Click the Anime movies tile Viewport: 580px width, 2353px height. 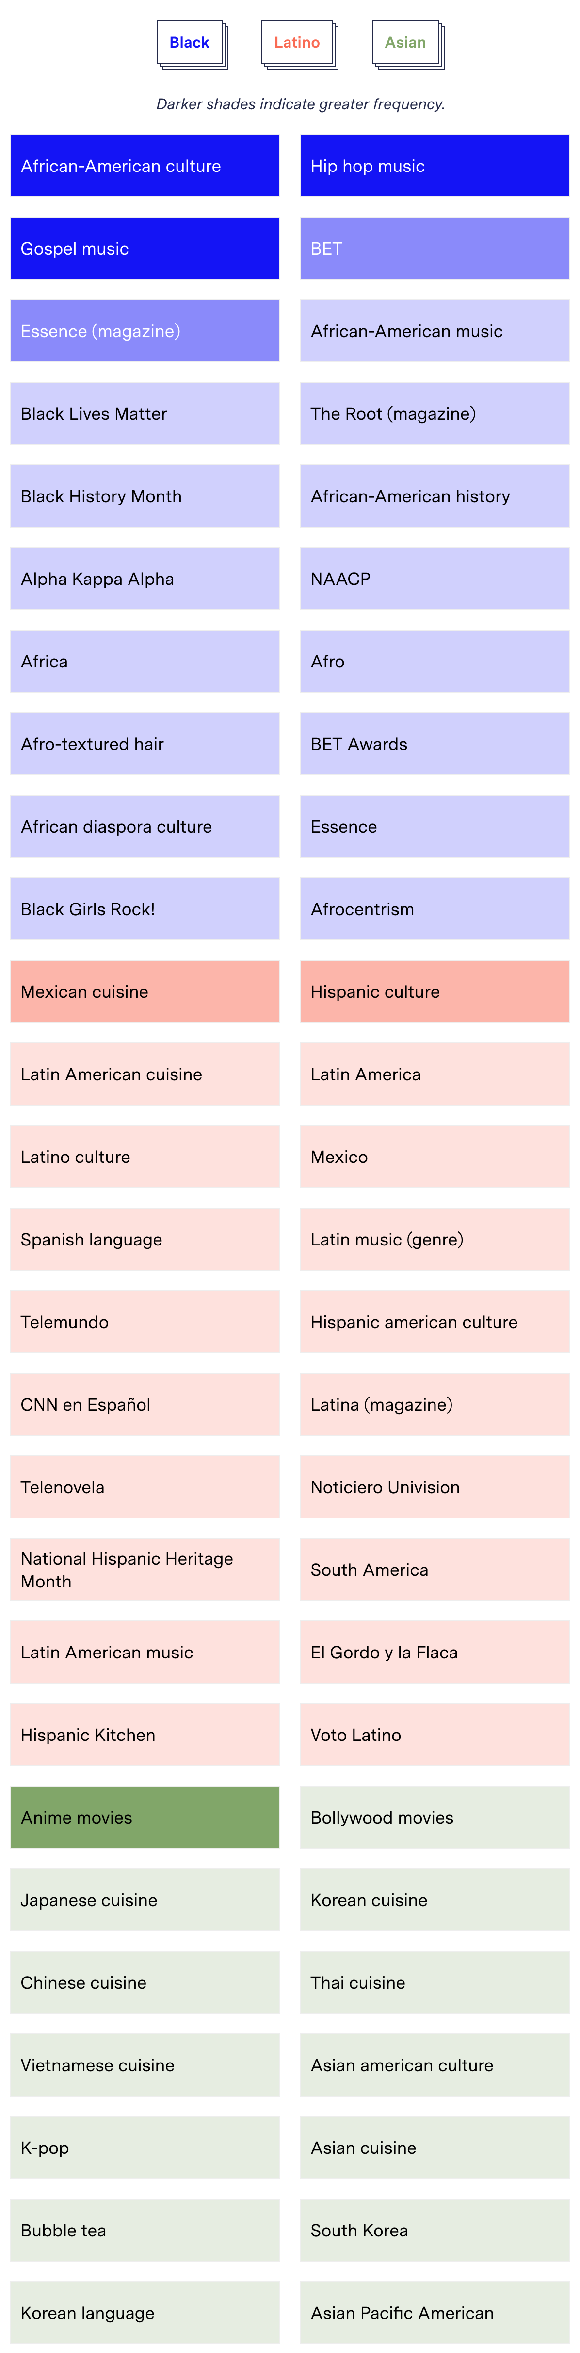[145, 1818]
